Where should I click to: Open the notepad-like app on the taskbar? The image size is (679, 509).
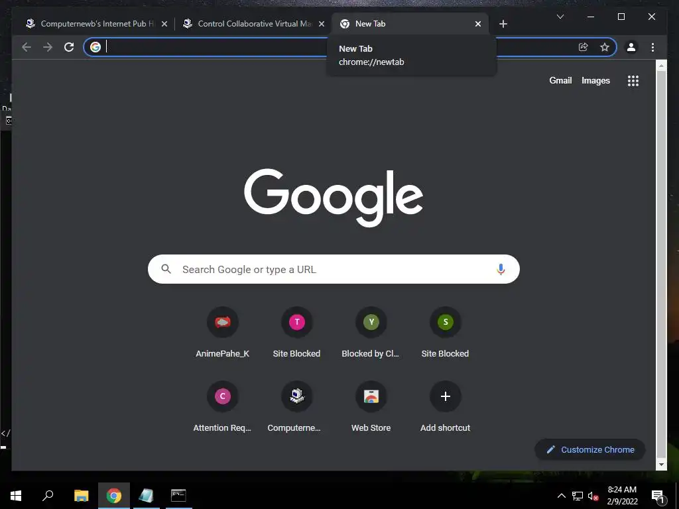(x=146, y=496)
